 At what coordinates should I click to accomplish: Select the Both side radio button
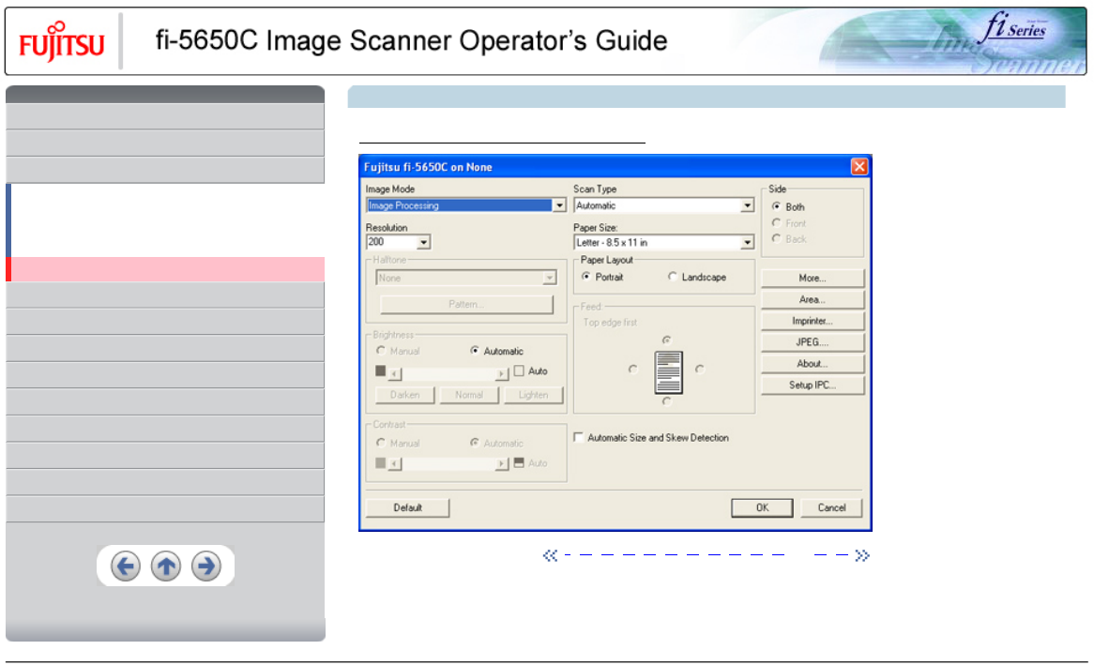(776, 206)
